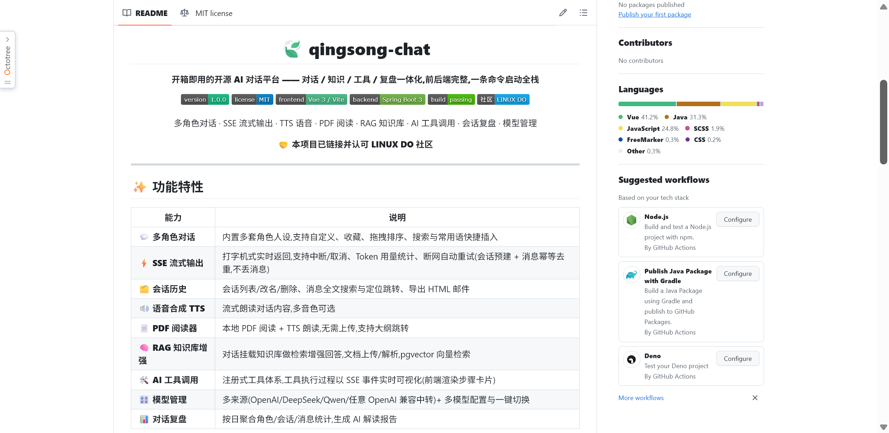Click the Gradle elephant workflow icon
The height and width of the screenshot is (433, 889).
pos(632,274)
